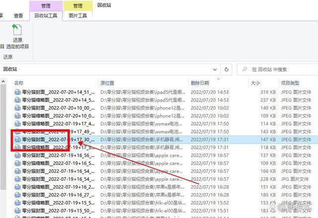Select JPEG icon of 零分猫缩略图_2022-07-19+15_5 file
The height and width of the screenshot is (218, 318).
tap(18, 203)
